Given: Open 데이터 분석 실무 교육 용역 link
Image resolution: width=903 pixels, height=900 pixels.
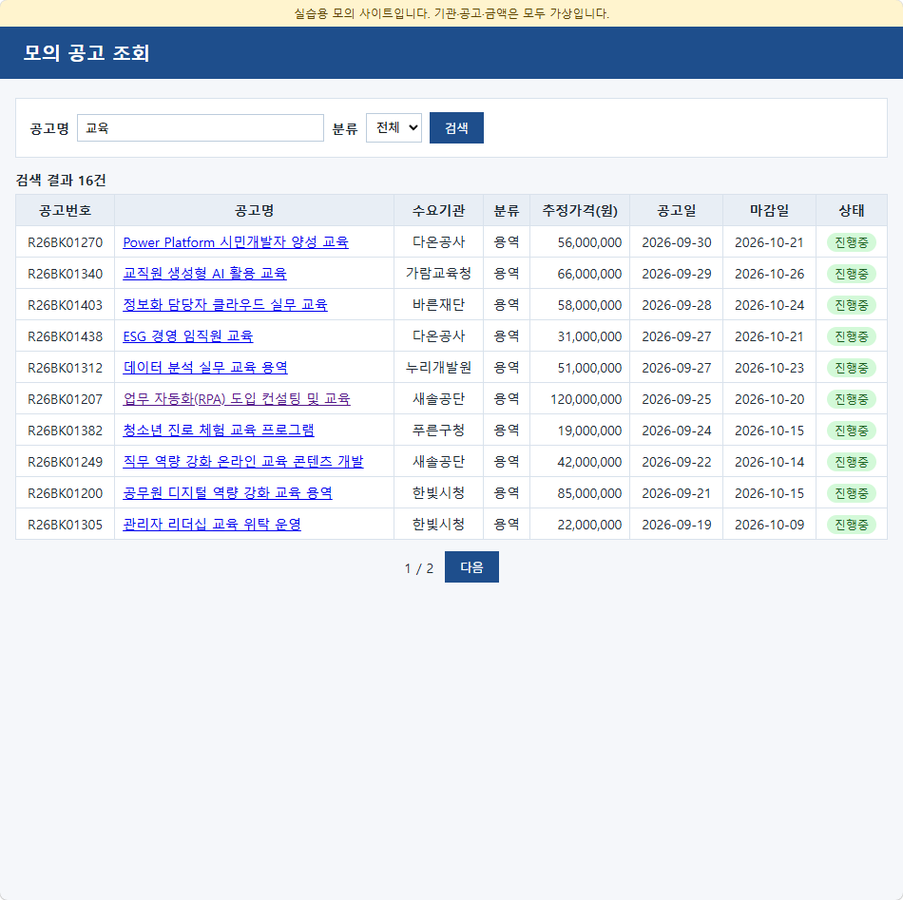Looking at the screenshot, I should (205, 368).
